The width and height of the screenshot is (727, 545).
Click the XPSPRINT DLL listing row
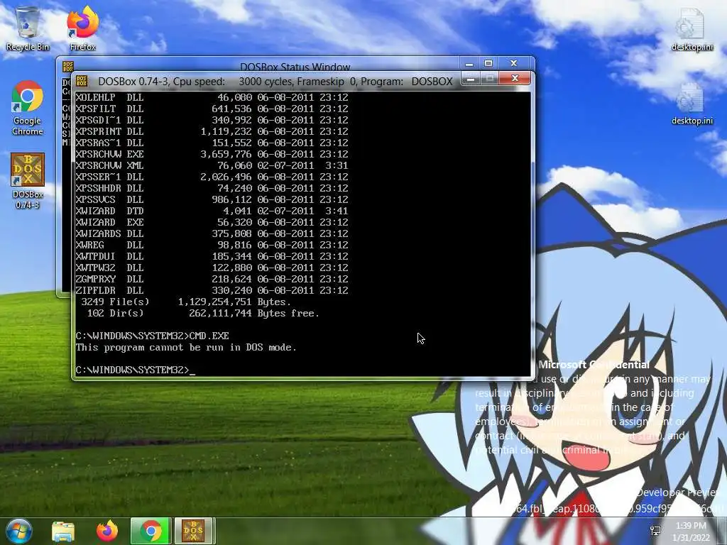[x=212, y=131]
